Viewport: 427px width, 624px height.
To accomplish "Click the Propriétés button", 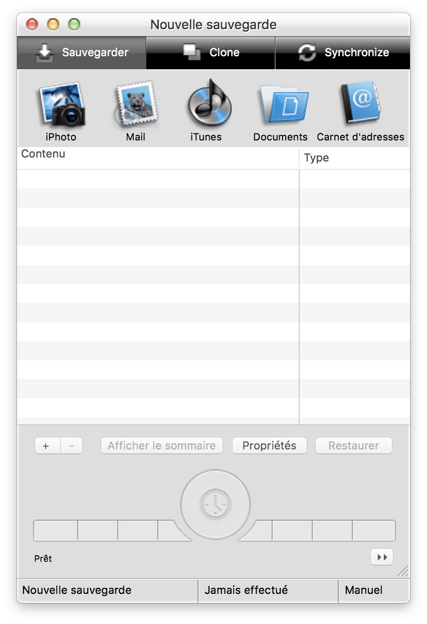I will 269,445.
